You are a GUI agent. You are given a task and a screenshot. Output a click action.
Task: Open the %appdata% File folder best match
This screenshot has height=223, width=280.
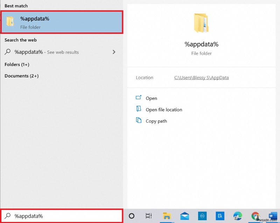click(62, 22)
